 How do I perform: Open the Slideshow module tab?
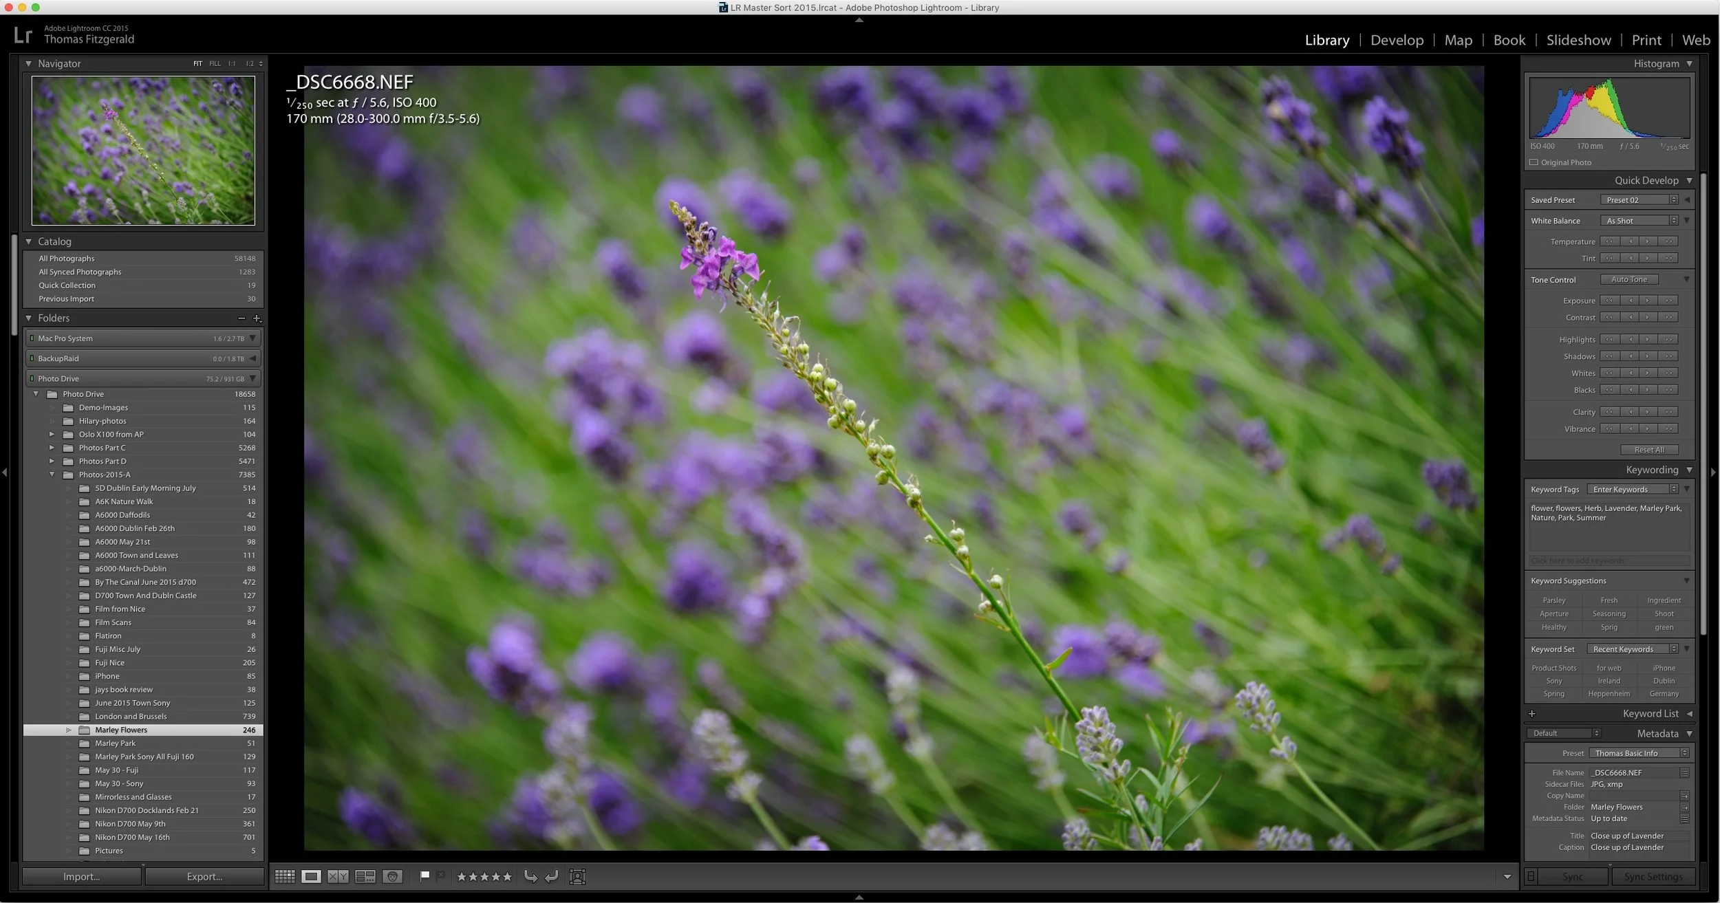(1578, 40)
